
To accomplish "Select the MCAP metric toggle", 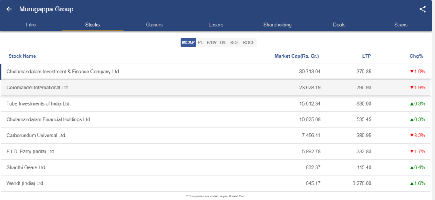I will pos(188,42).
